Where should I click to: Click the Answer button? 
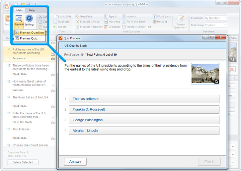coord(75,162)
